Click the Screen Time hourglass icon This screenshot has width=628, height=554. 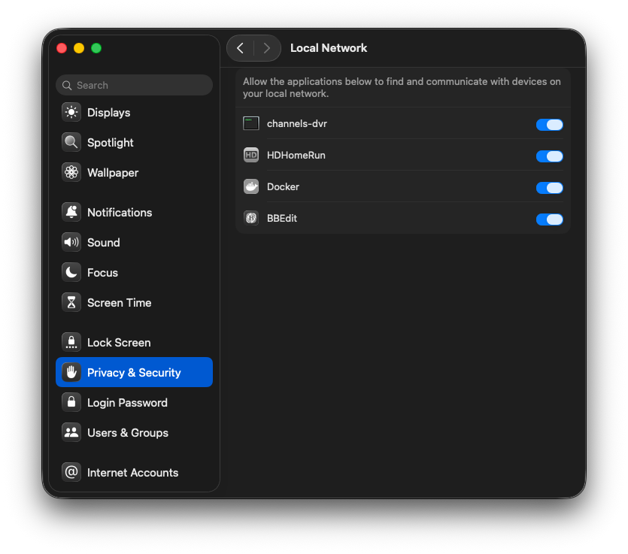pyautogui.click(x=71, y=303)
